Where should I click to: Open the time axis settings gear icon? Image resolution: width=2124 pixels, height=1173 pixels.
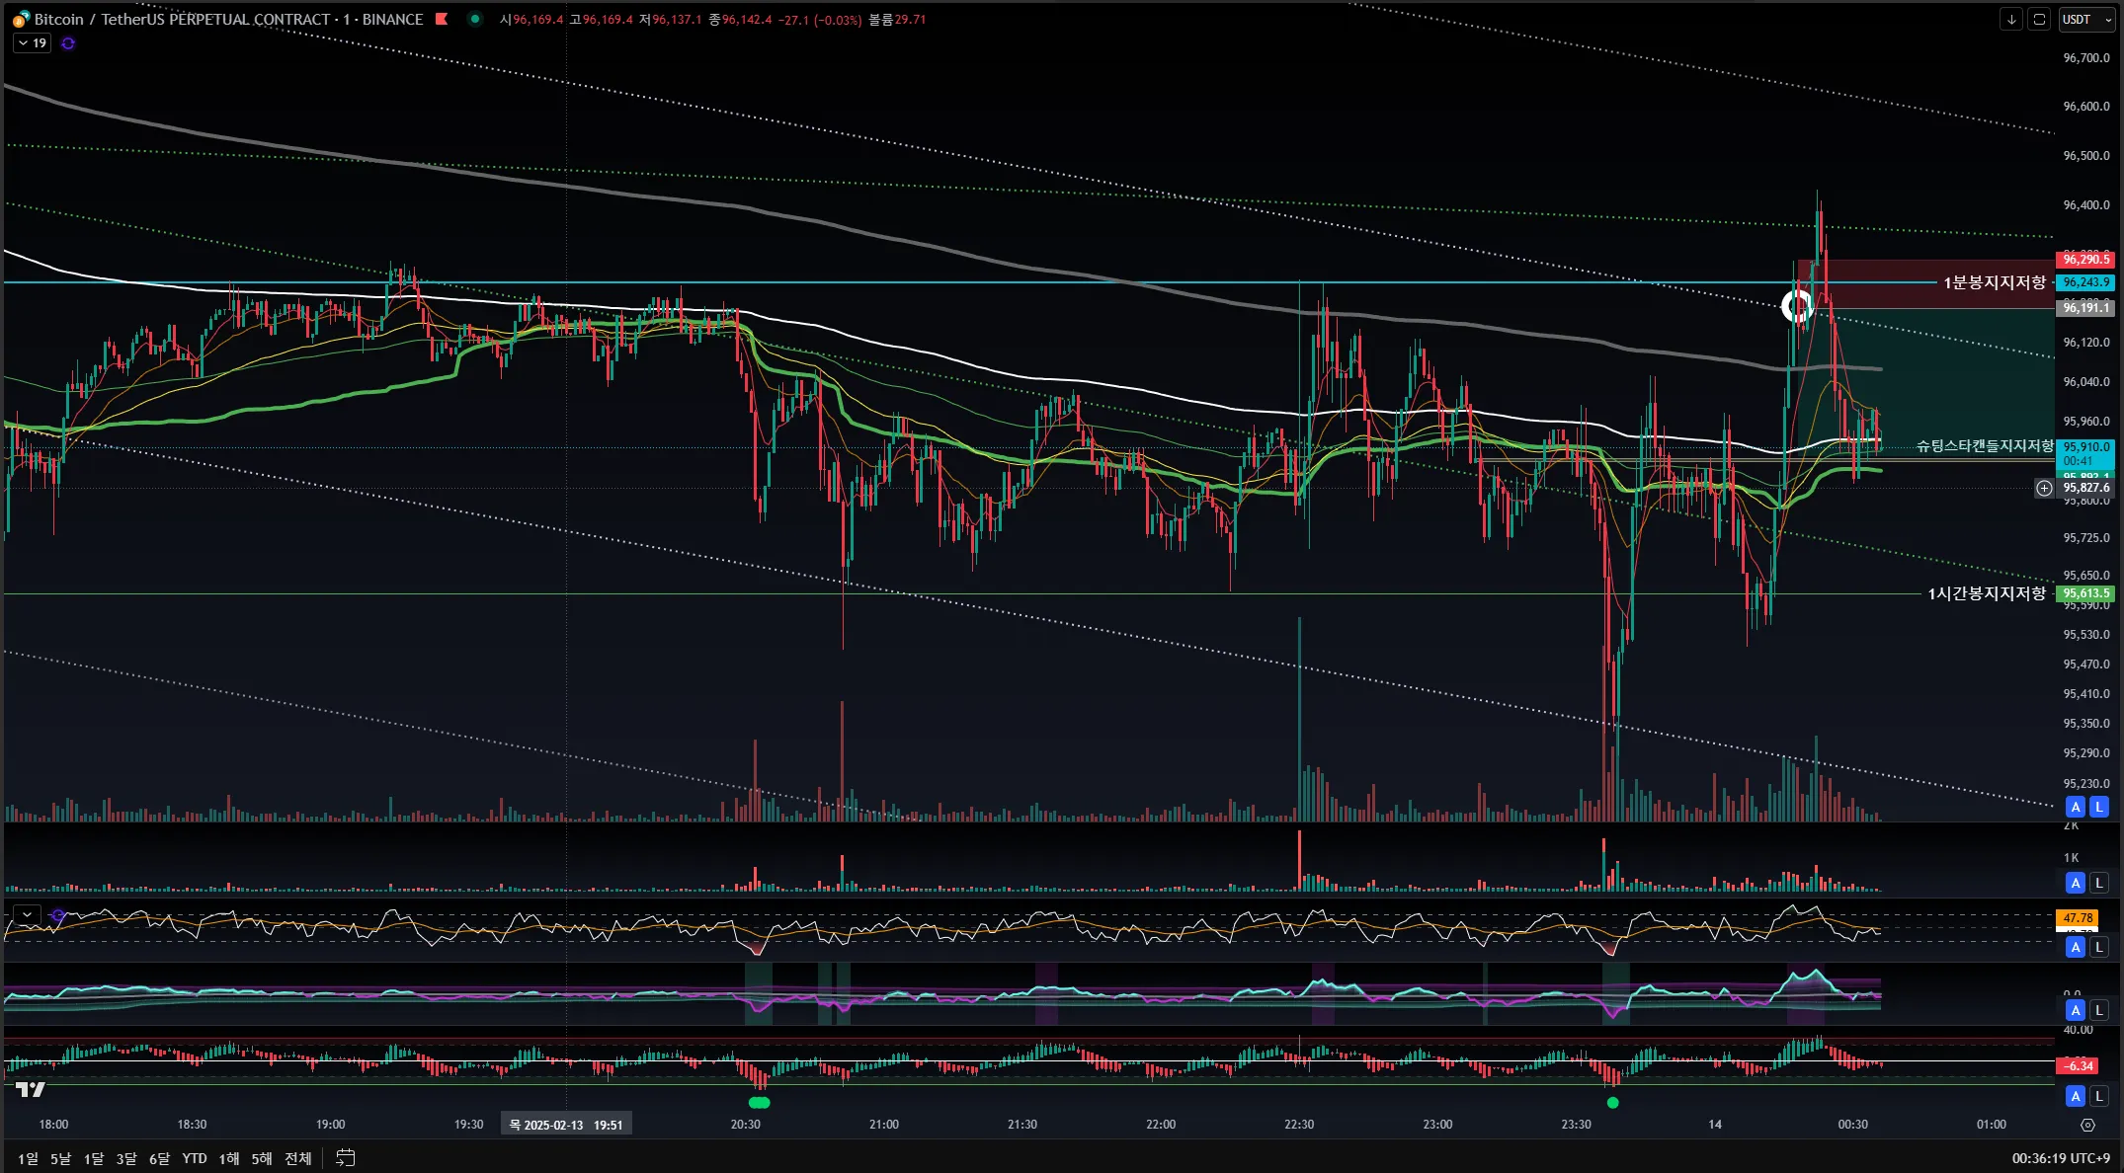tap(2087, 1125)
